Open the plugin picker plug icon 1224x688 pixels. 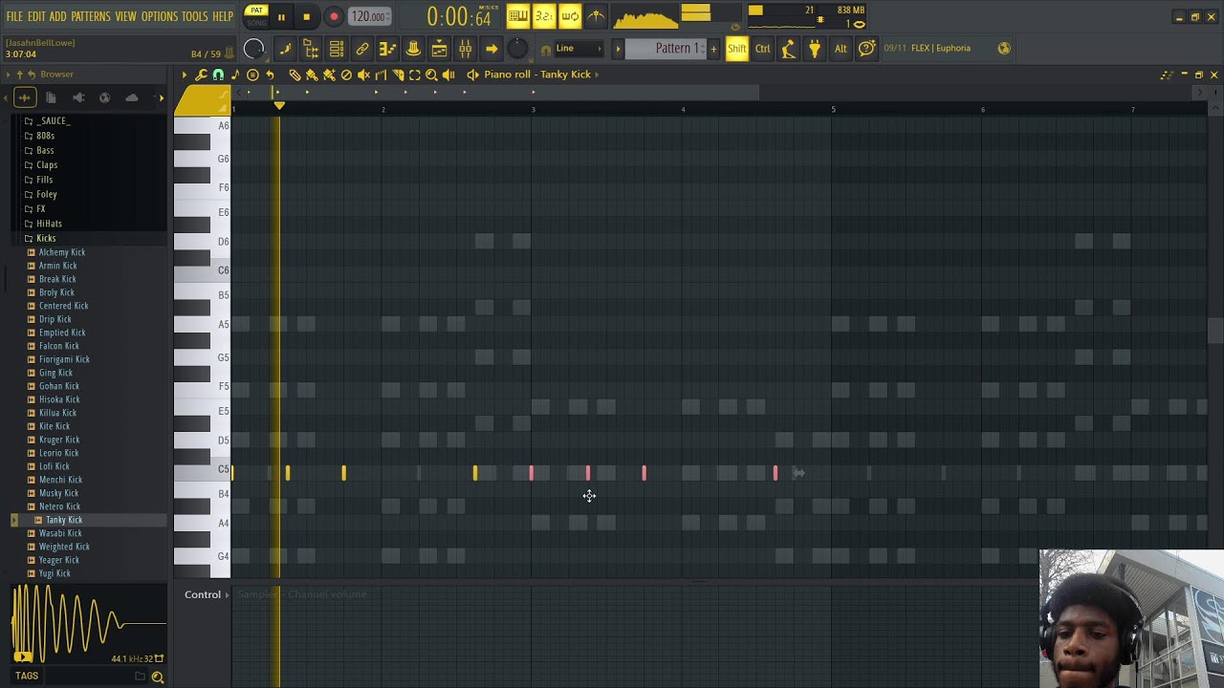point(814,49)
